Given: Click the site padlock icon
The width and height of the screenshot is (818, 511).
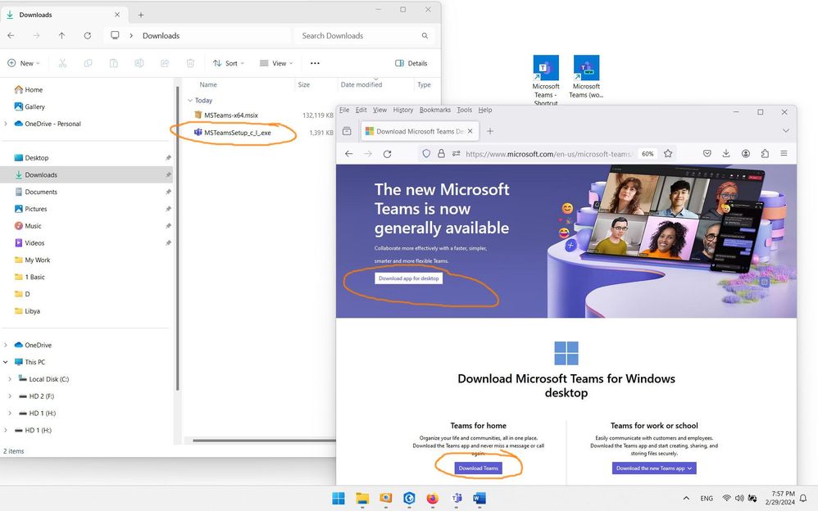Looking at the screenshot, I should [x=441, y=153].
